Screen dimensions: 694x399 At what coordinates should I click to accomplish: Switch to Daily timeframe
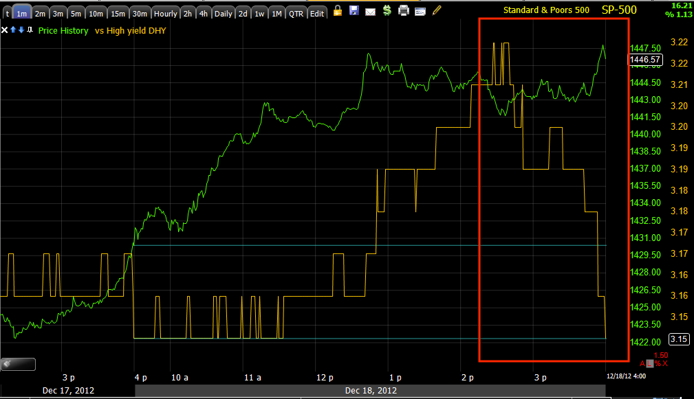coord(223,14)
